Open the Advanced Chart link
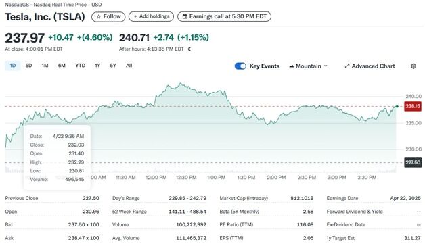The height and width of the screenshot is (246, 425). [370, 66]
